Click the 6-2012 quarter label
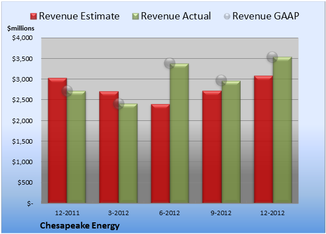 [x=170, y=213]
